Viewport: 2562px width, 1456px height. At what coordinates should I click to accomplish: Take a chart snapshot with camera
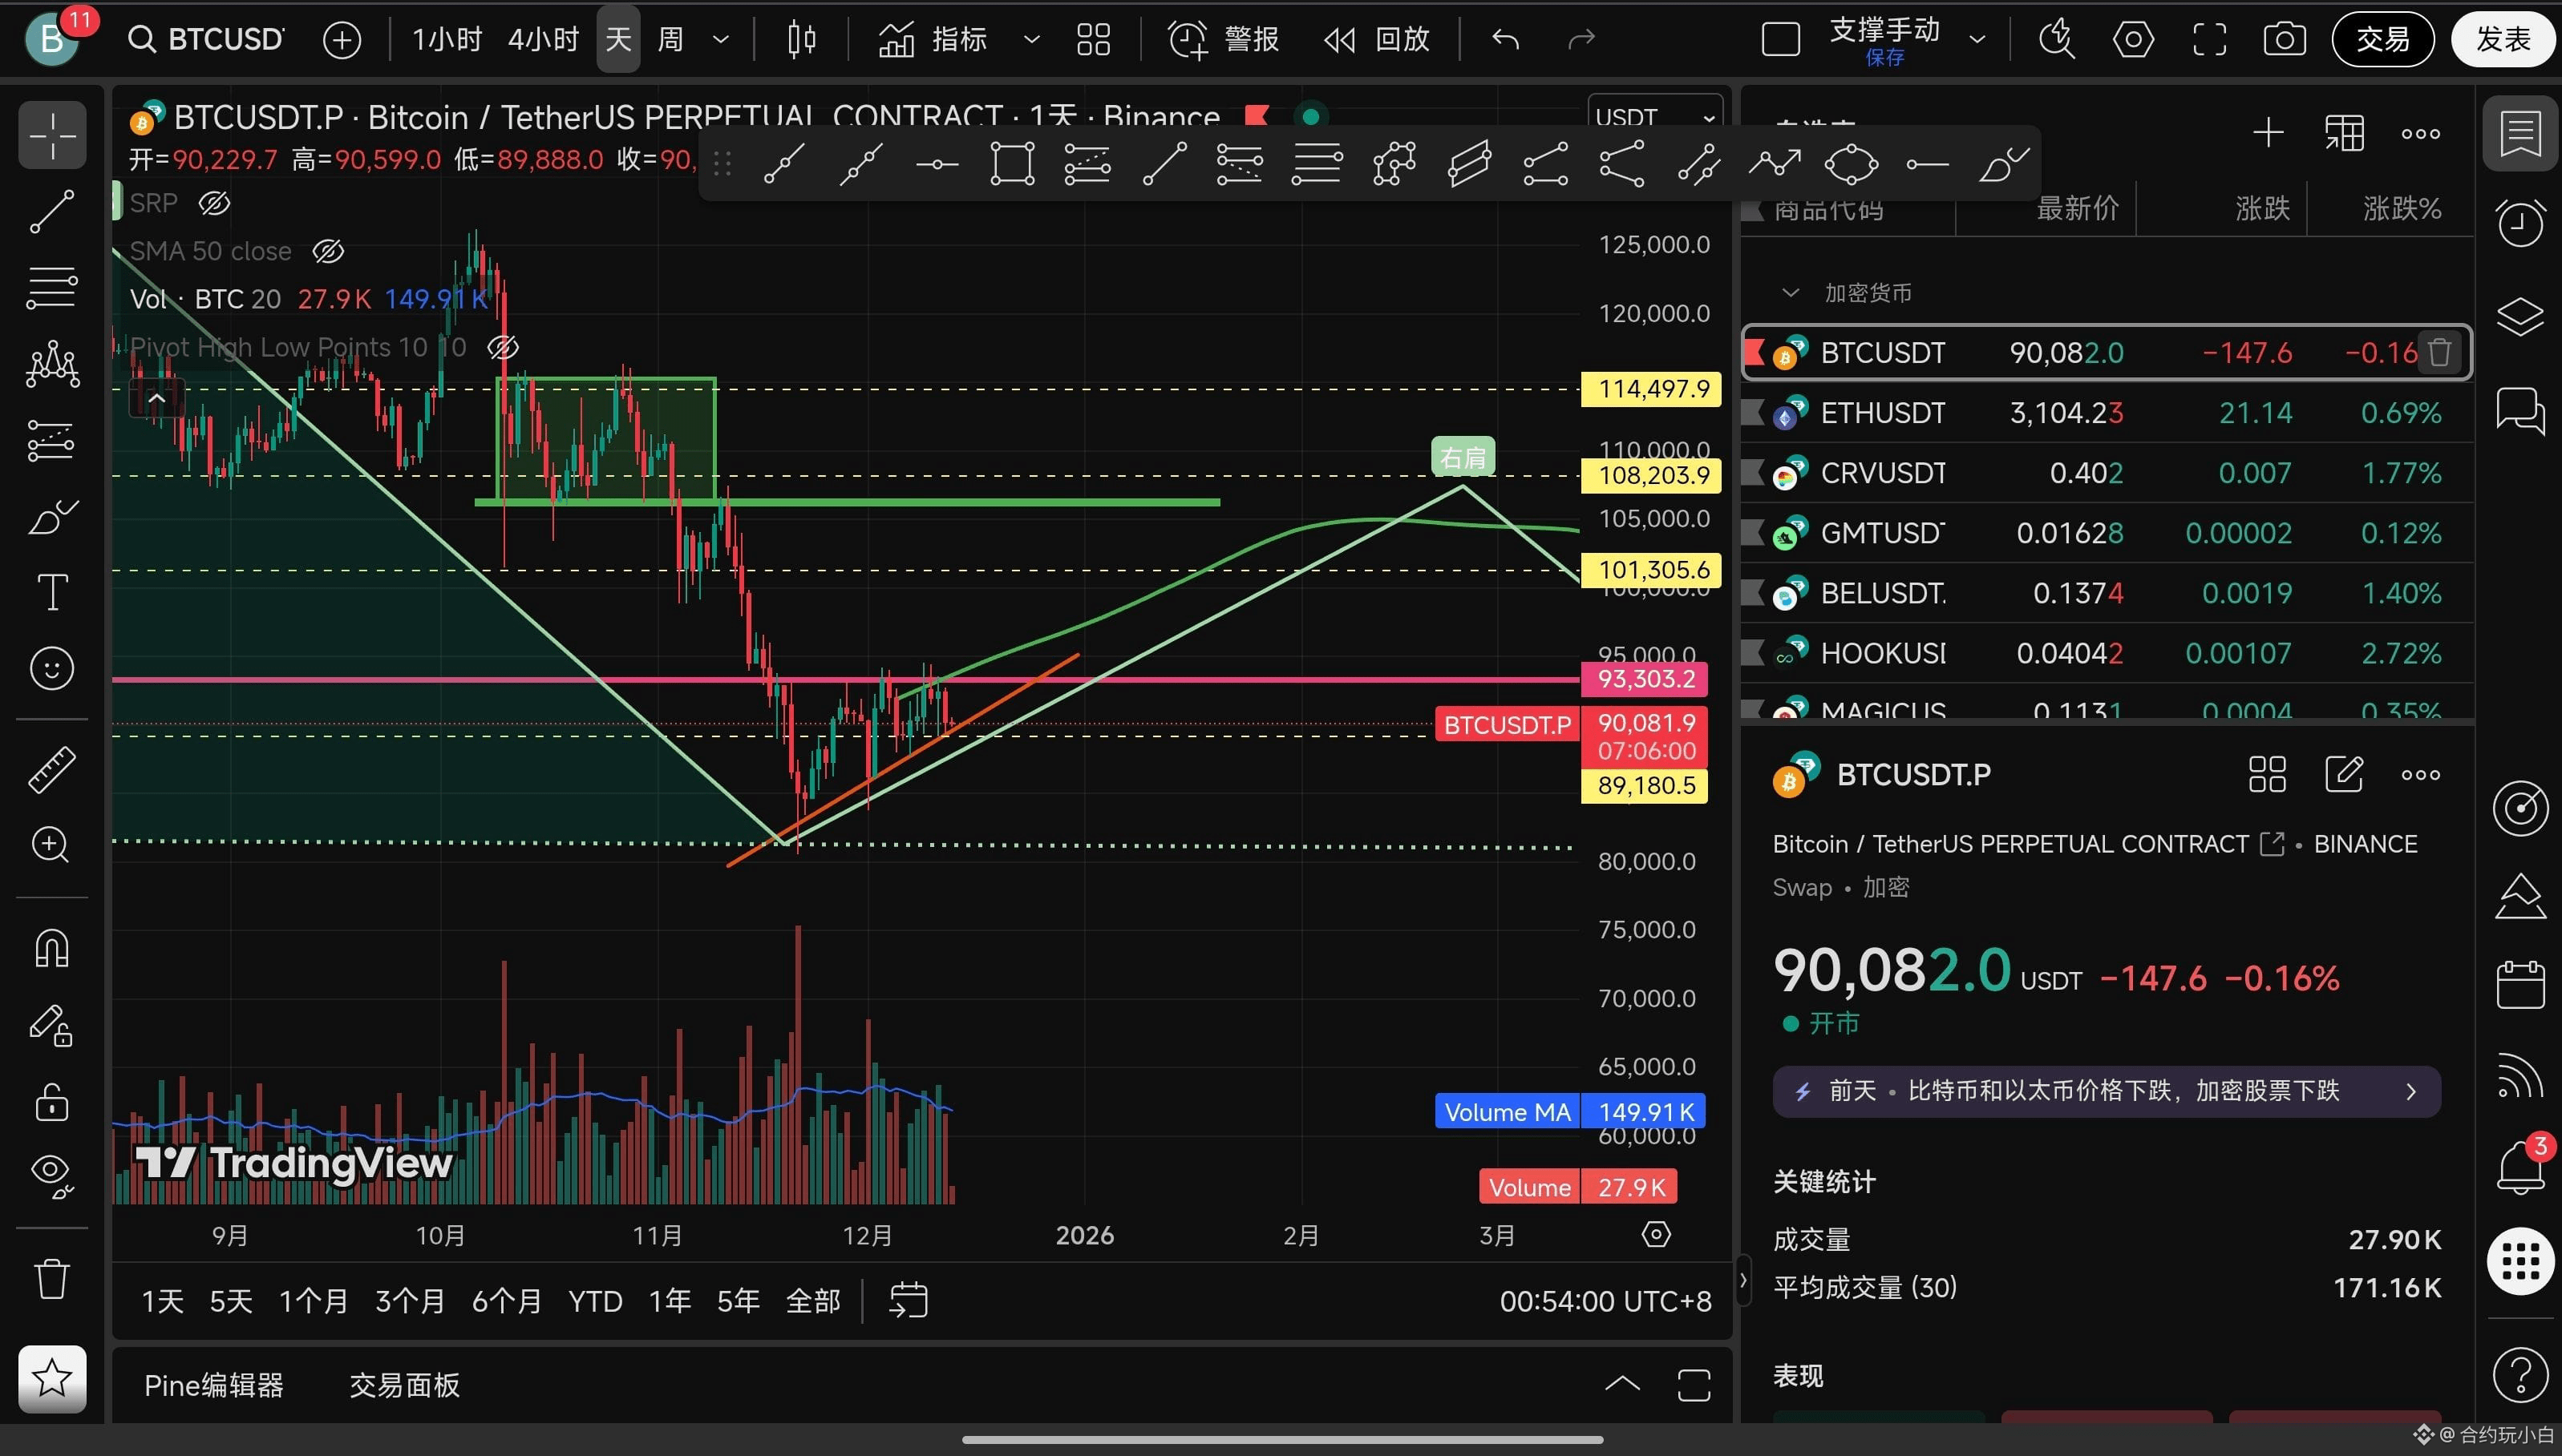coord(2285,40)
